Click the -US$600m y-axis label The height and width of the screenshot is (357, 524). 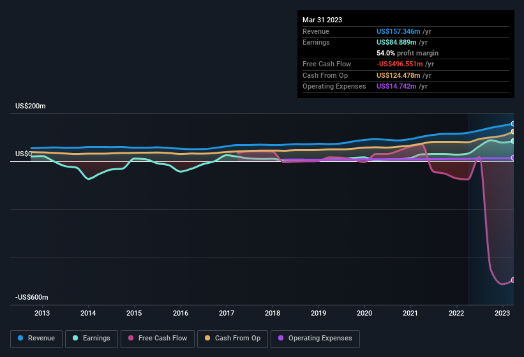32,297
